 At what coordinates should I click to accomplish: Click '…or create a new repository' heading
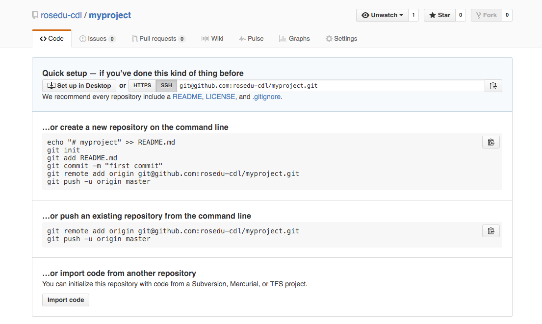[x=135, y=127]
